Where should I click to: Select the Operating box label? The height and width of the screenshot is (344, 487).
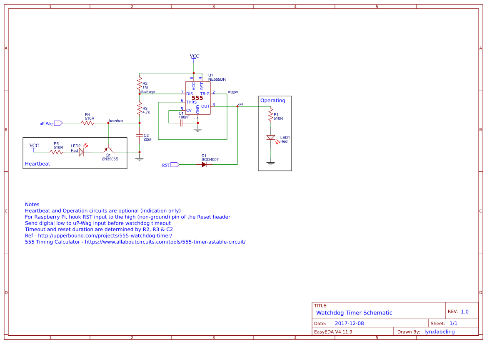pos(273,100)
